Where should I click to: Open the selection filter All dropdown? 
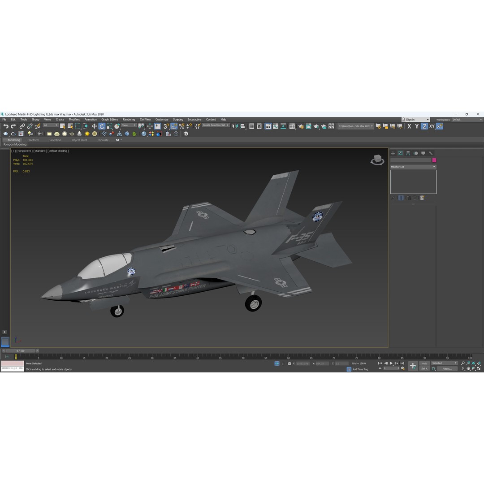click(50, 125)
